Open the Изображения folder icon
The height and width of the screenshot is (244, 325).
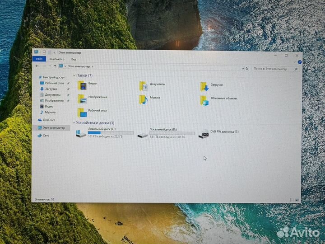coord(82,99)
